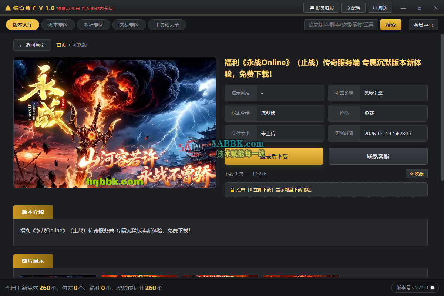Click the 刷新 refresh button
The width and height of the screenshot is (444, 296).
(x=380, y=8)
